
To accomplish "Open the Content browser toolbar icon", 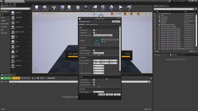I will (62, 7).
